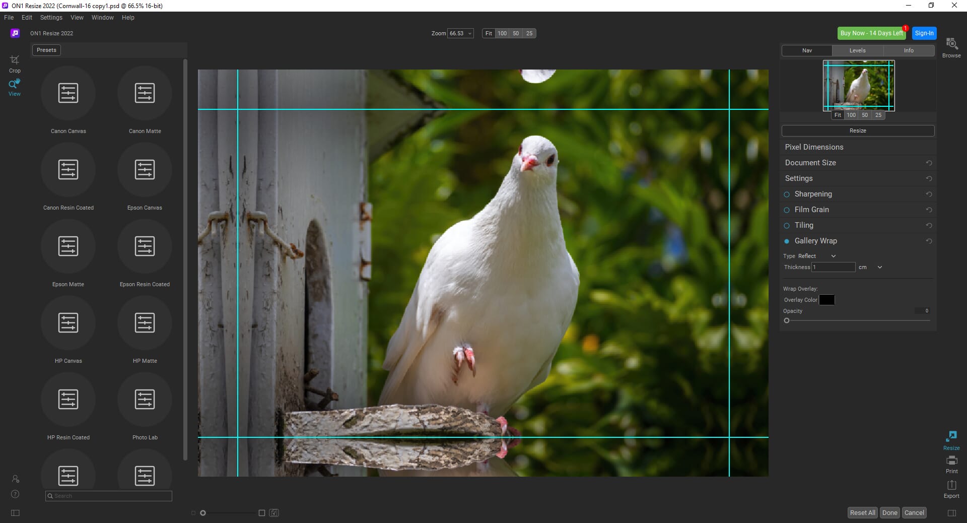
Task: Open the Zoom percentage dropdown
Action: (460, 33)
